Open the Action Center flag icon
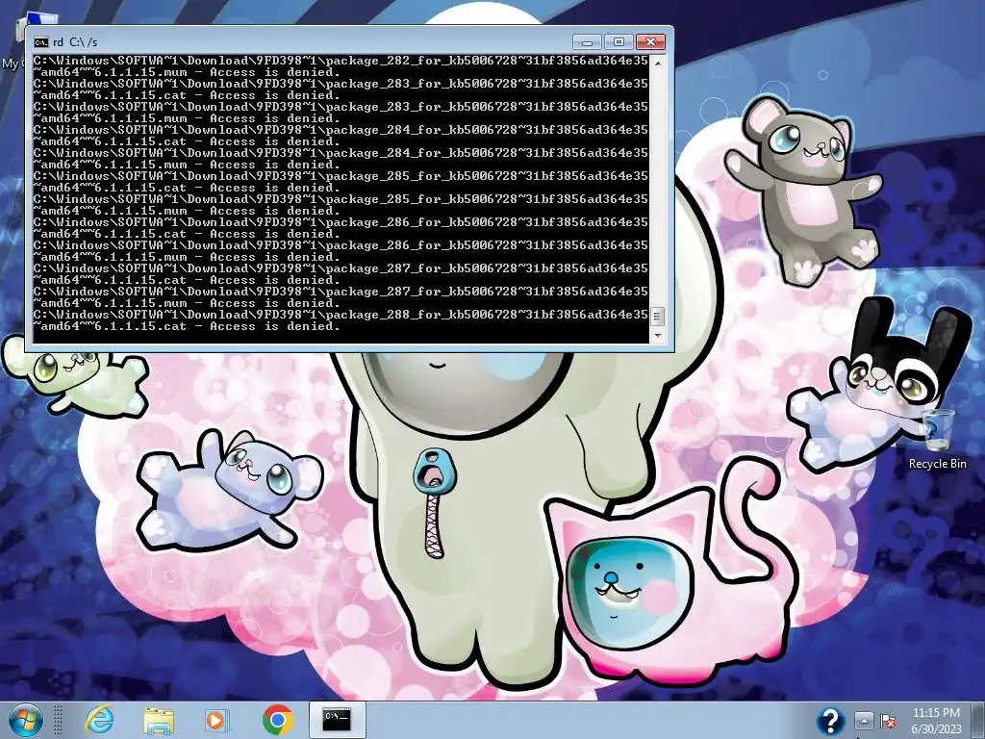 click(888, 721)
